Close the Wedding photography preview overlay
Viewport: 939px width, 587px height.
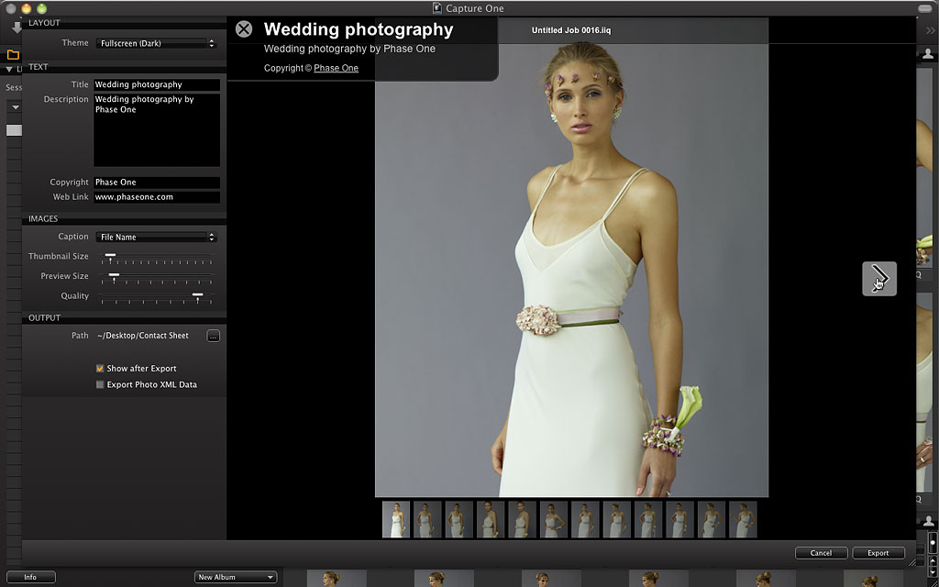click(244, 29)
